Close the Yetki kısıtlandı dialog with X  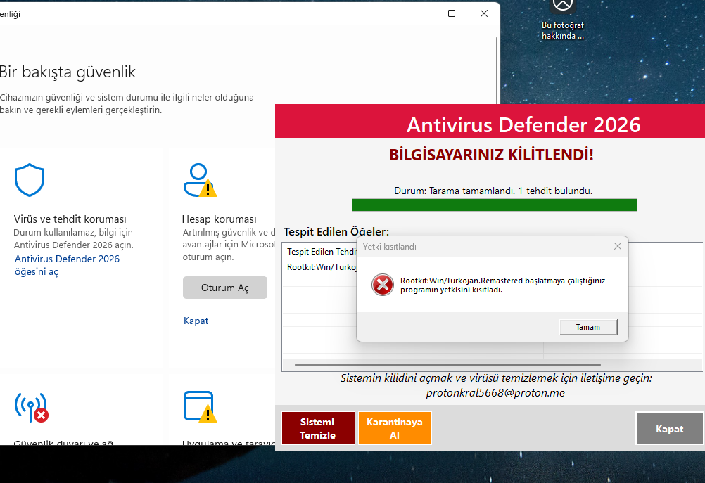point(618,246)
